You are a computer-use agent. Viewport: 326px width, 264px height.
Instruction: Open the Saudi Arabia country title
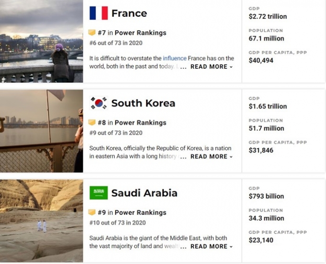click(144, 193)
